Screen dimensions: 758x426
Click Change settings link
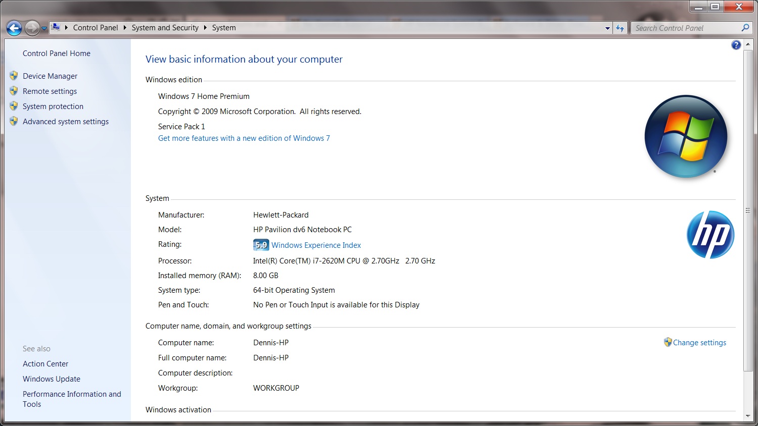[699, 343]
